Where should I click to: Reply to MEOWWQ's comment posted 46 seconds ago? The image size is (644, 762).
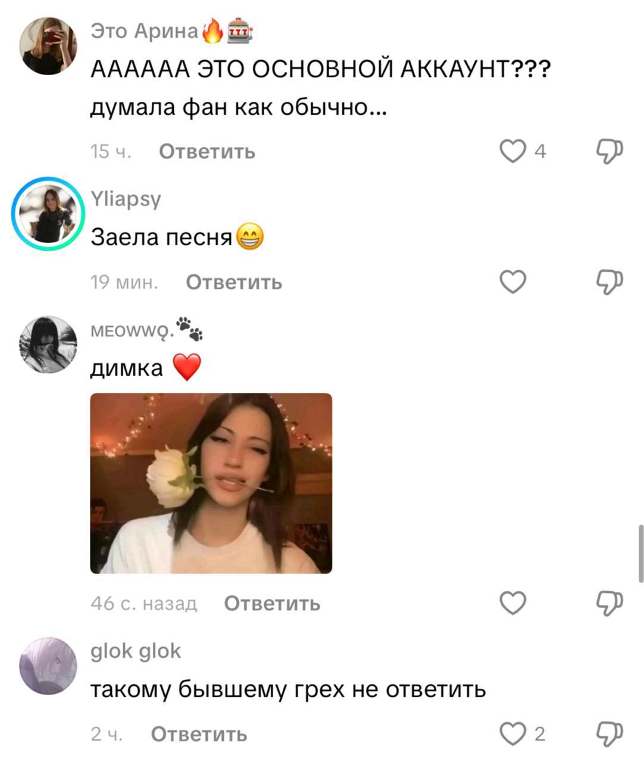pyautogui.click(x=272, y=603)
